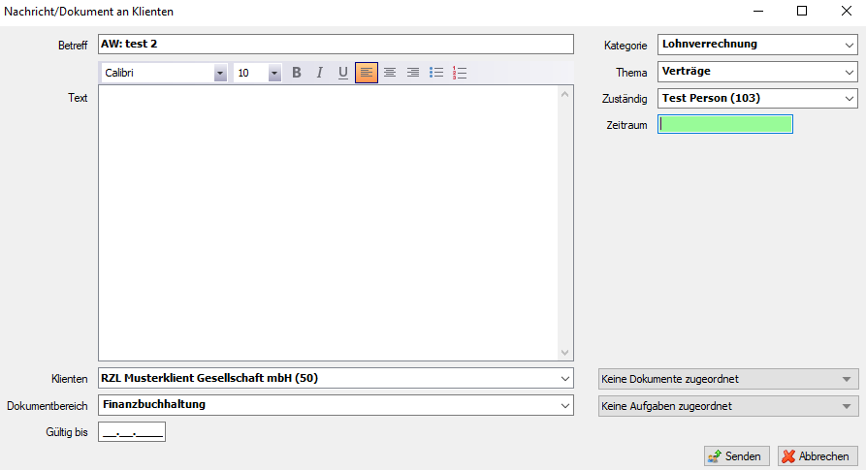
Task: Insert a bulleted list
Action: point(436,73)
